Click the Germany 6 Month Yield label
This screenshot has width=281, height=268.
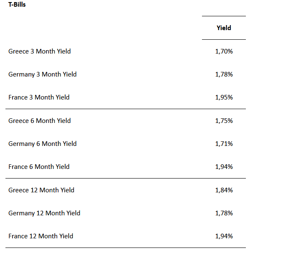click(42, 144)
